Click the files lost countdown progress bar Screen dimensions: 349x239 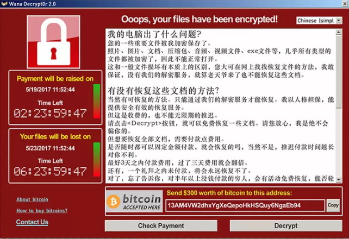click(97, 159)
